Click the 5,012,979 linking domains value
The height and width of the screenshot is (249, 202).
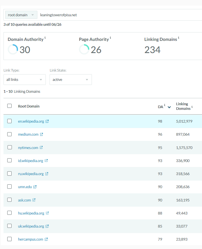point(184,121)
